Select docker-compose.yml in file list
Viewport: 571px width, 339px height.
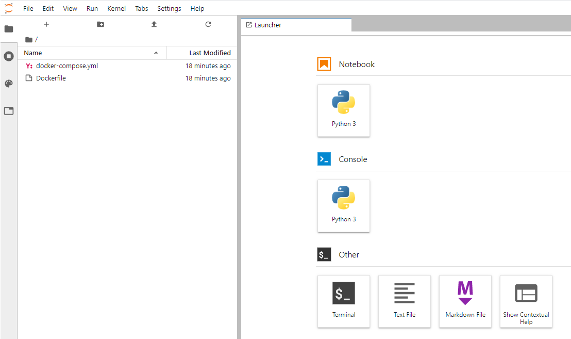pos(127,66)
